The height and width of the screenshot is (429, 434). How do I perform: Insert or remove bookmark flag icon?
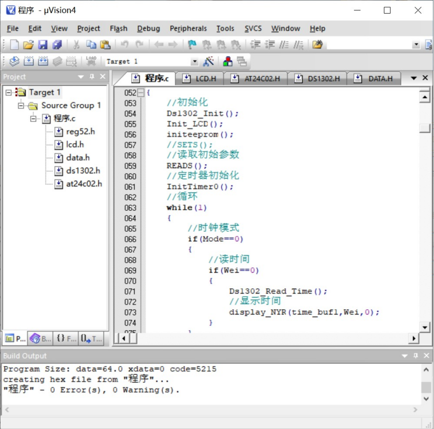[192, 44]
